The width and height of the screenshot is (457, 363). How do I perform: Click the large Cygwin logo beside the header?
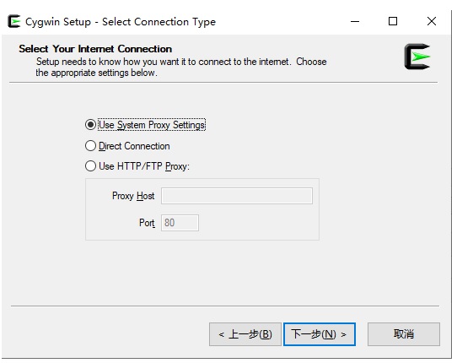[x=417, y=57]
